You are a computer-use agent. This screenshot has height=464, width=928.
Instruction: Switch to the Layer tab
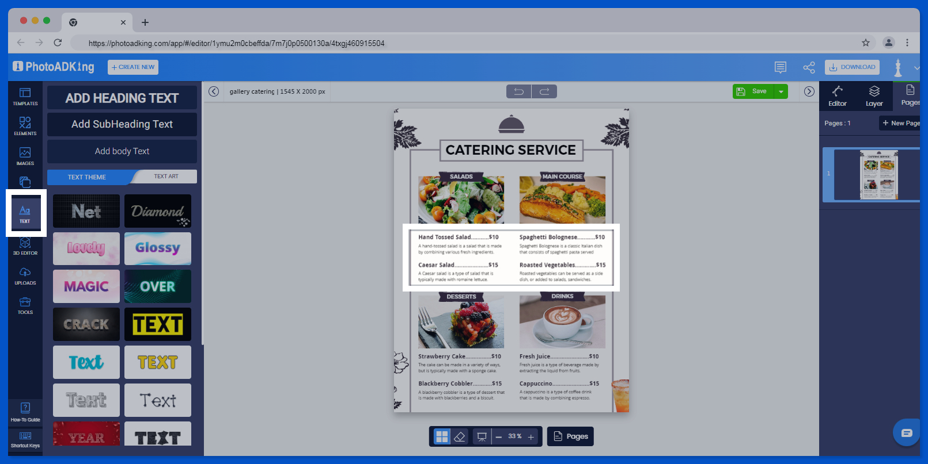tap(874, 96)
